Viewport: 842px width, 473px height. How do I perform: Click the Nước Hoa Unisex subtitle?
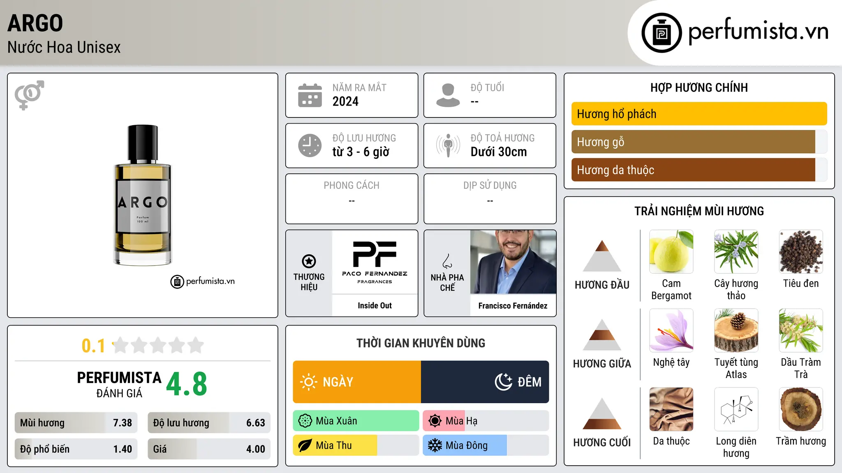(x=64, y=48)
